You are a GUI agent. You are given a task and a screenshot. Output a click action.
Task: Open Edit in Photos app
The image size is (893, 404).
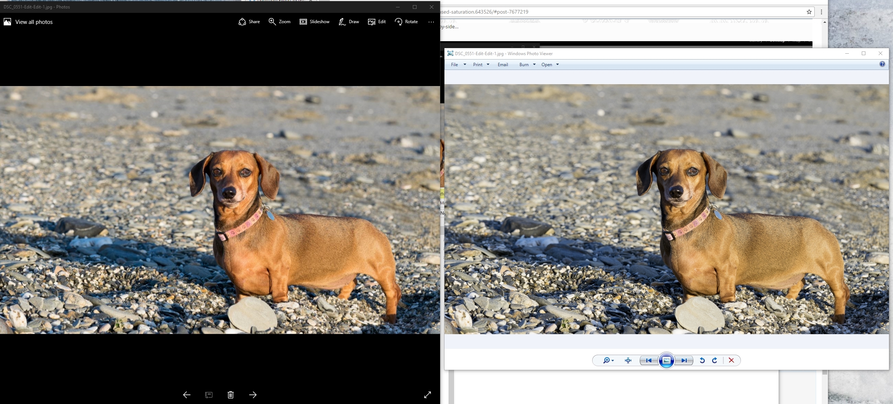pos(377,22)
